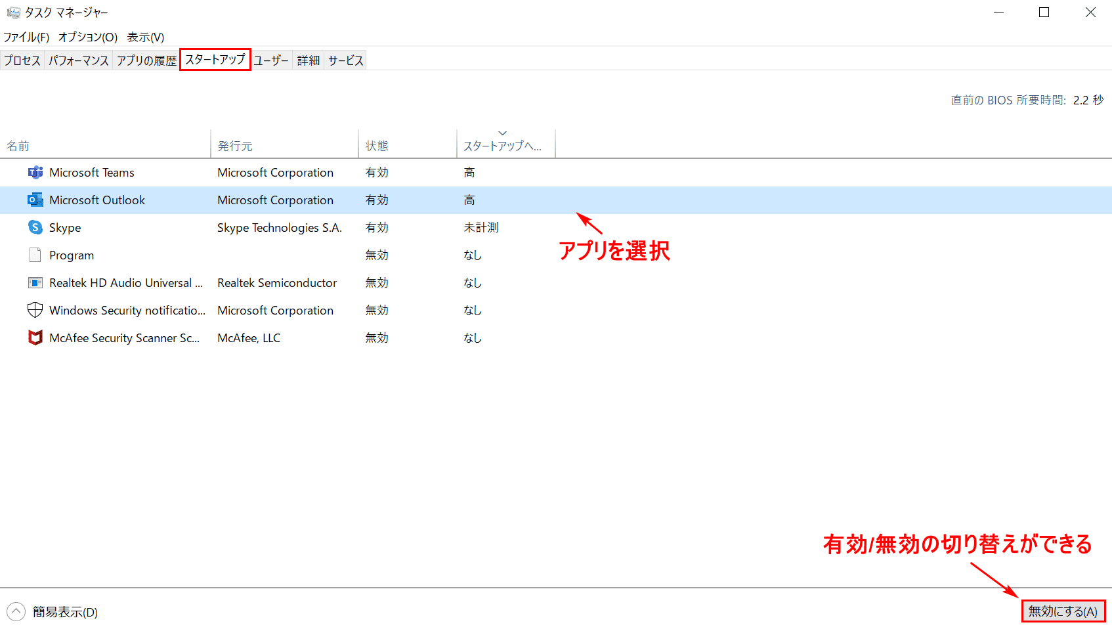Click the 簡易表示(D) text label
The height and width of the screenshot is (633, 1112).
click(x=66, y=612)
